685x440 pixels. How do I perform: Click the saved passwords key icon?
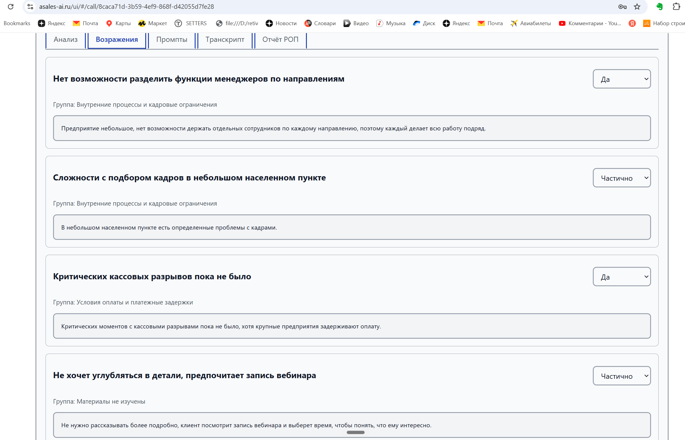click(x=622, y=6)
